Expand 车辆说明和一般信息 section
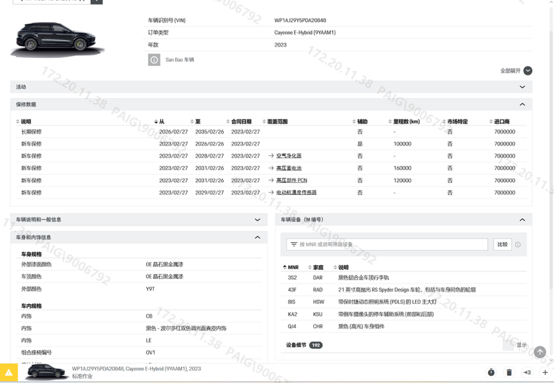The image size is (554, 383). (x=257, y=220)
